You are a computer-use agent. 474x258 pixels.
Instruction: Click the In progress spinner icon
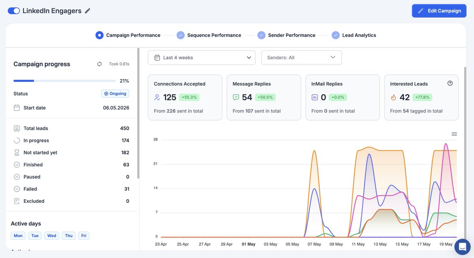coord(17,140)
